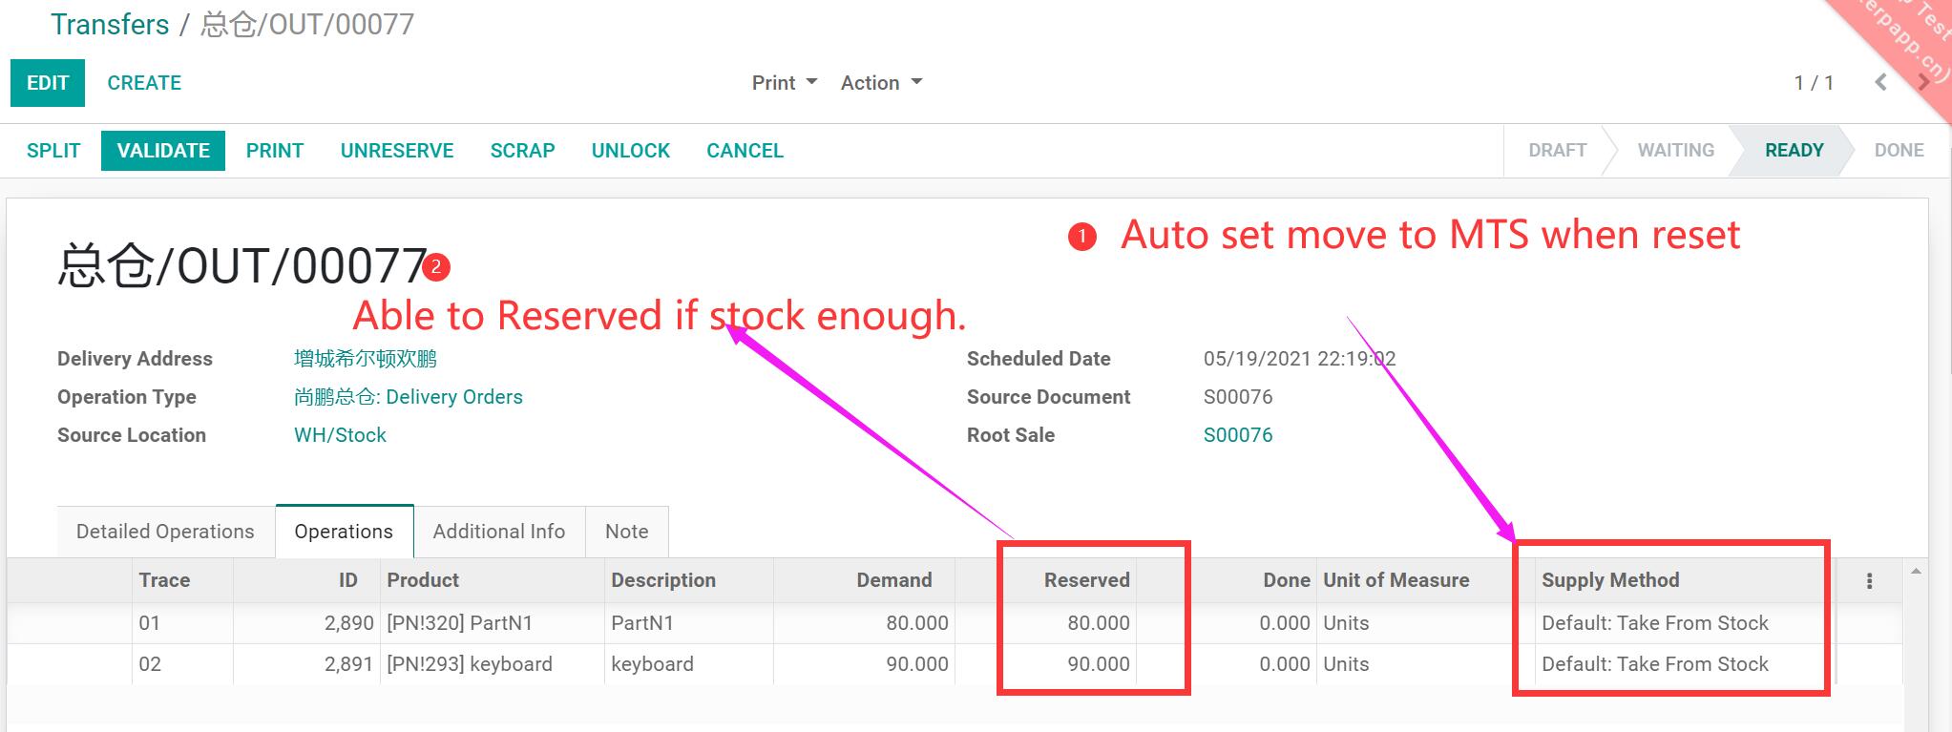
Task: Click the SCRAP button
Action: (522, 151)
